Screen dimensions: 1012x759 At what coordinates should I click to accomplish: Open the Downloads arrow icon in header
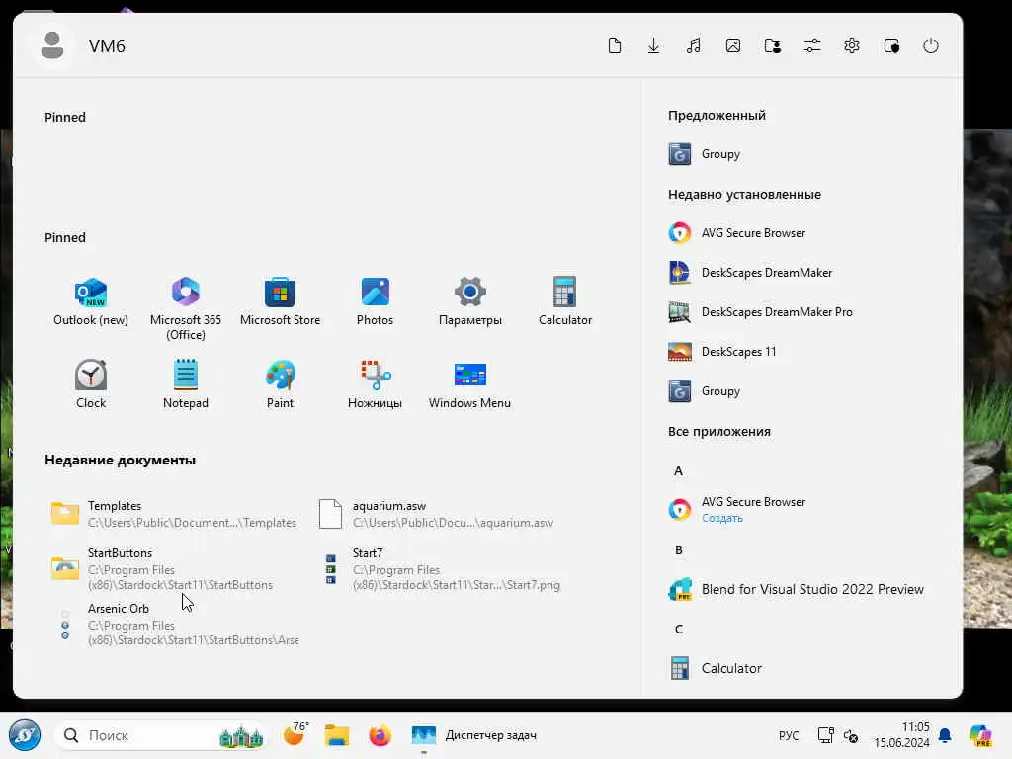click(654, 45)
